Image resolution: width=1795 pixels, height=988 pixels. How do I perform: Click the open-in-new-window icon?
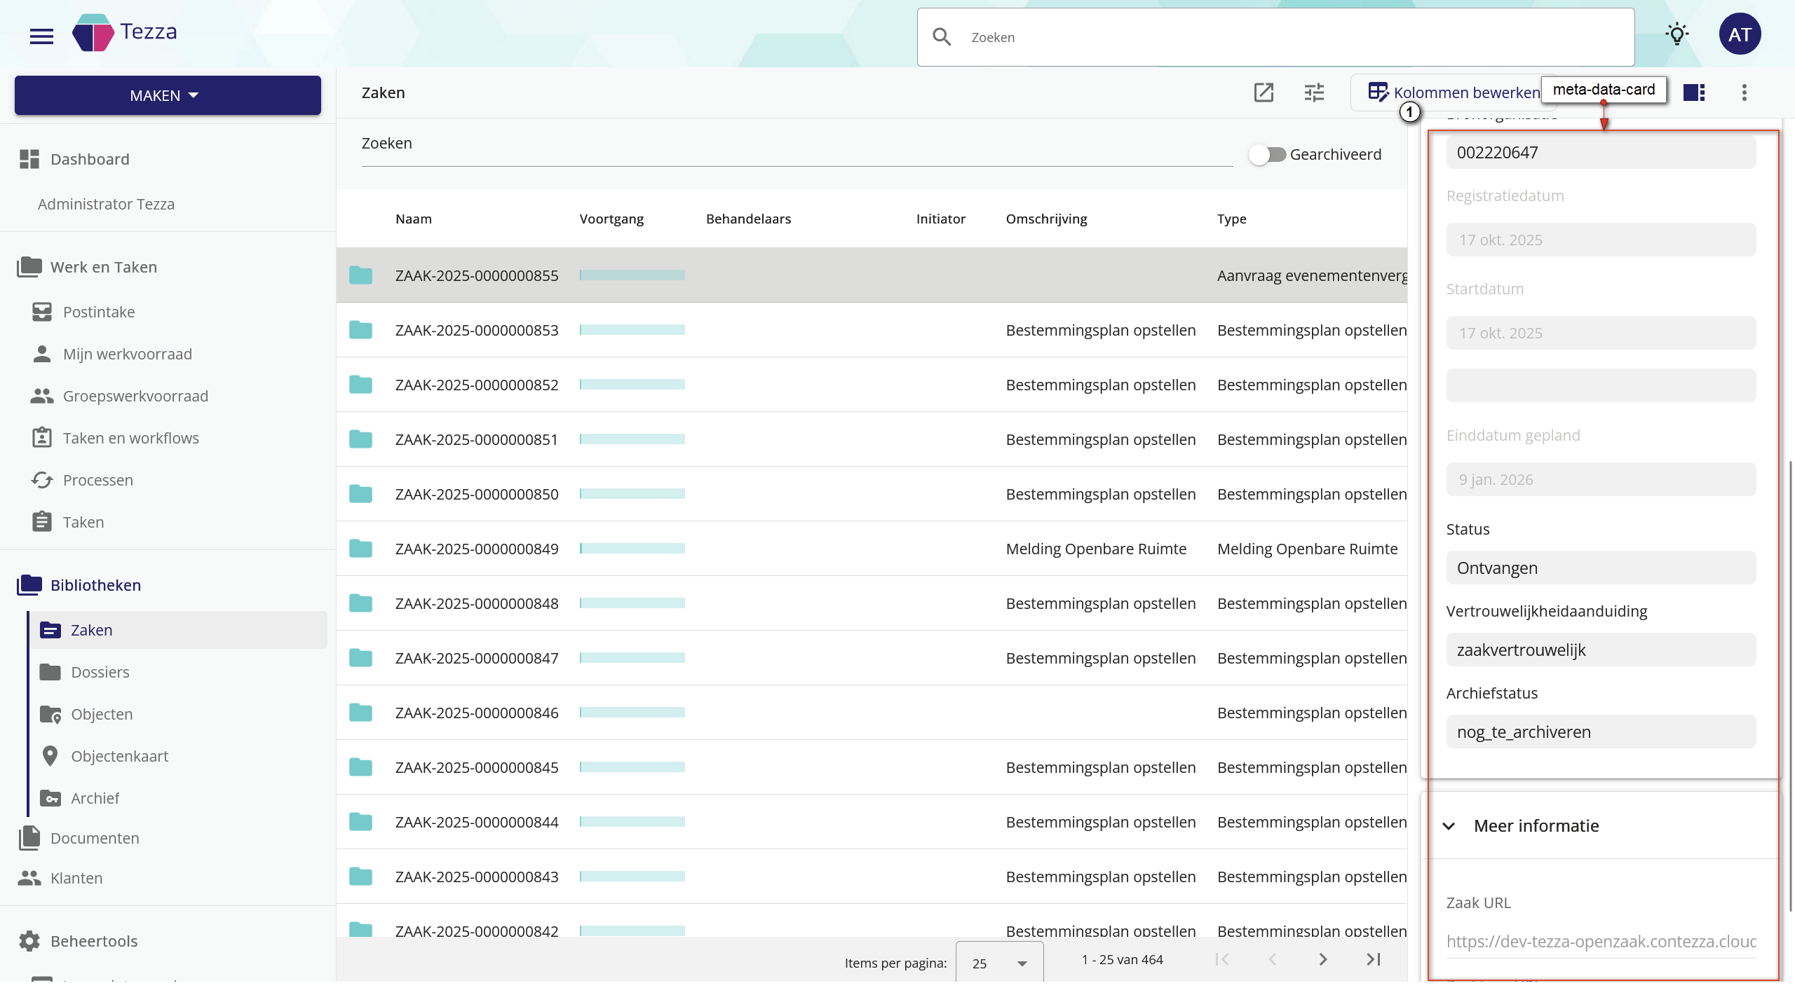pyautogui.click(x=1264, y=92)
